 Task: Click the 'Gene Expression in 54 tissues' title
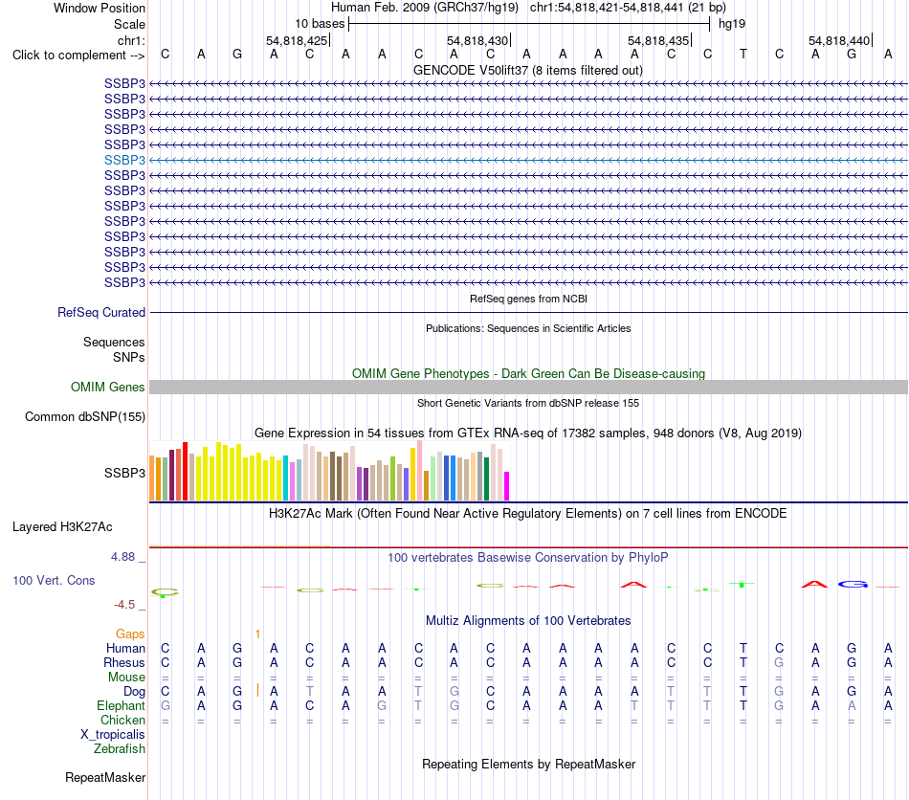(x=528, y=433)
